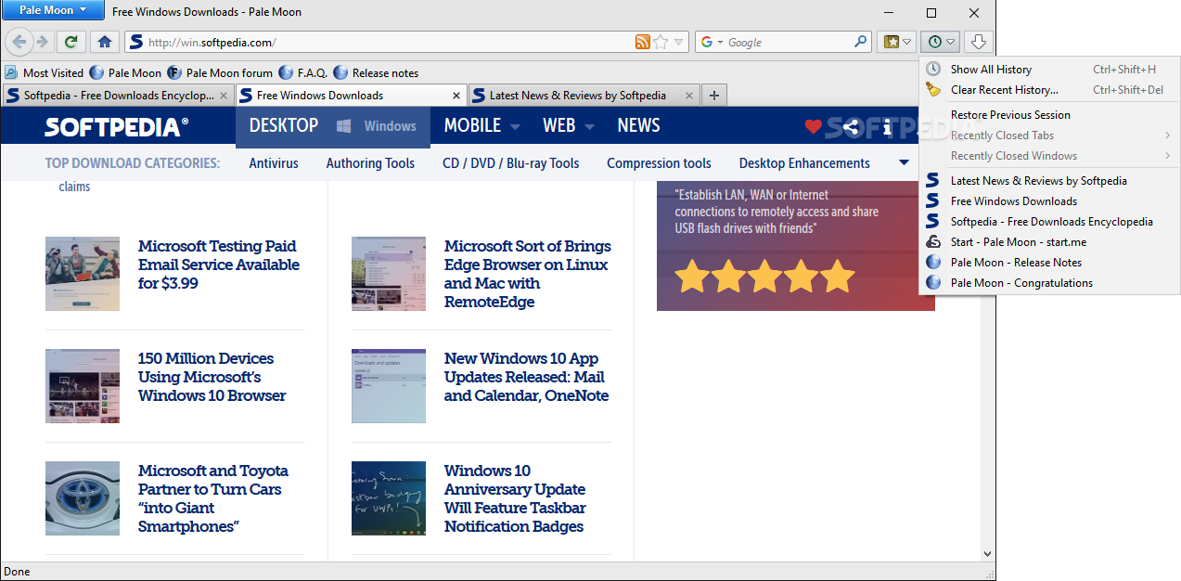Open the Bookmarks toolbar button

(x=898, y=42)
